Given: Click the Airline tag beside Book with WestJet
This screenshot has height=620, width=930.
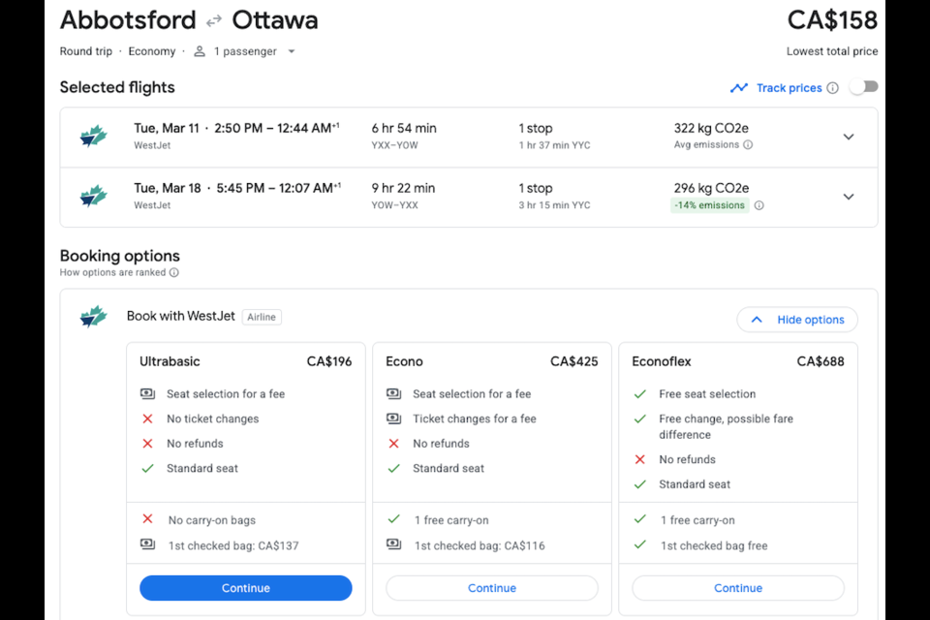Looking at the screenshot, I should pyautogui.click(x=262, y=317).
